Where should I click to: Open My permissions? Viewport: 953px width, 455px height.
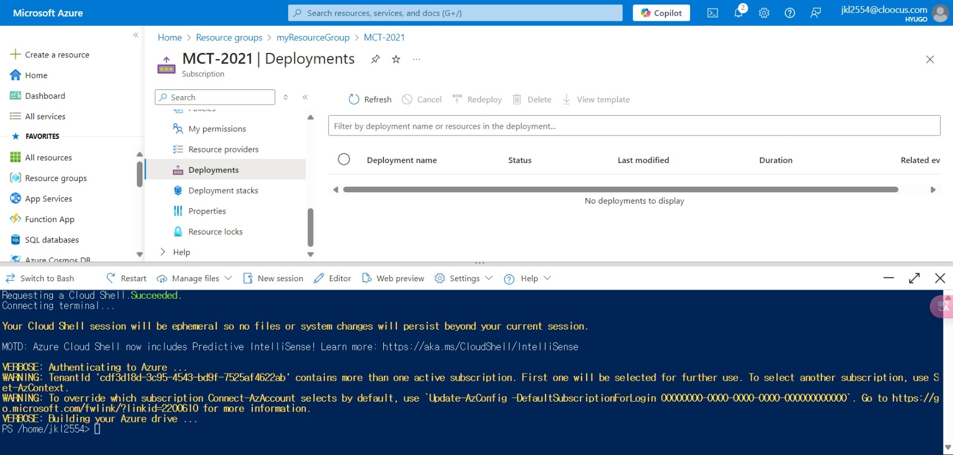[217, 129]
